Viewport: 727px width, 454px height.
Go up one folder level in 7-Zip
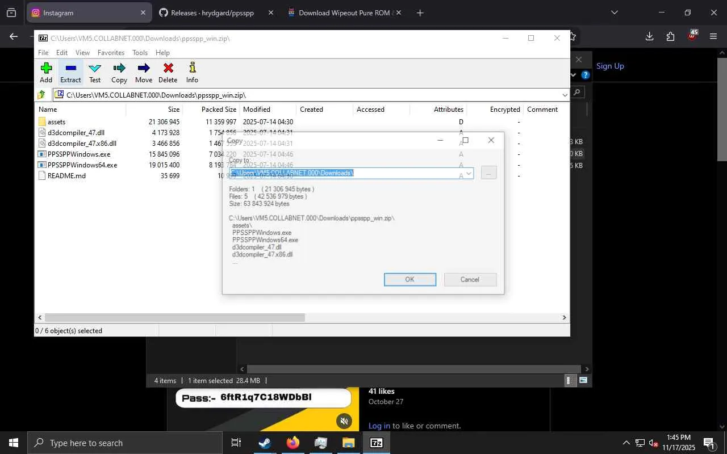41,95
